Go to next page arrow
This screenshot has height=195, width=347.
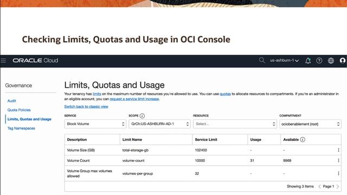coord(338,186)
